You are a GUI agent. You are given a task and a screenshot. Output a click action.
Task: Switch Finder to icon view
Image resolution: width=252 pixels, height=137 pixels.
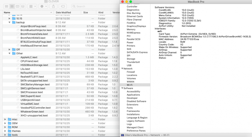coord(7,6)
